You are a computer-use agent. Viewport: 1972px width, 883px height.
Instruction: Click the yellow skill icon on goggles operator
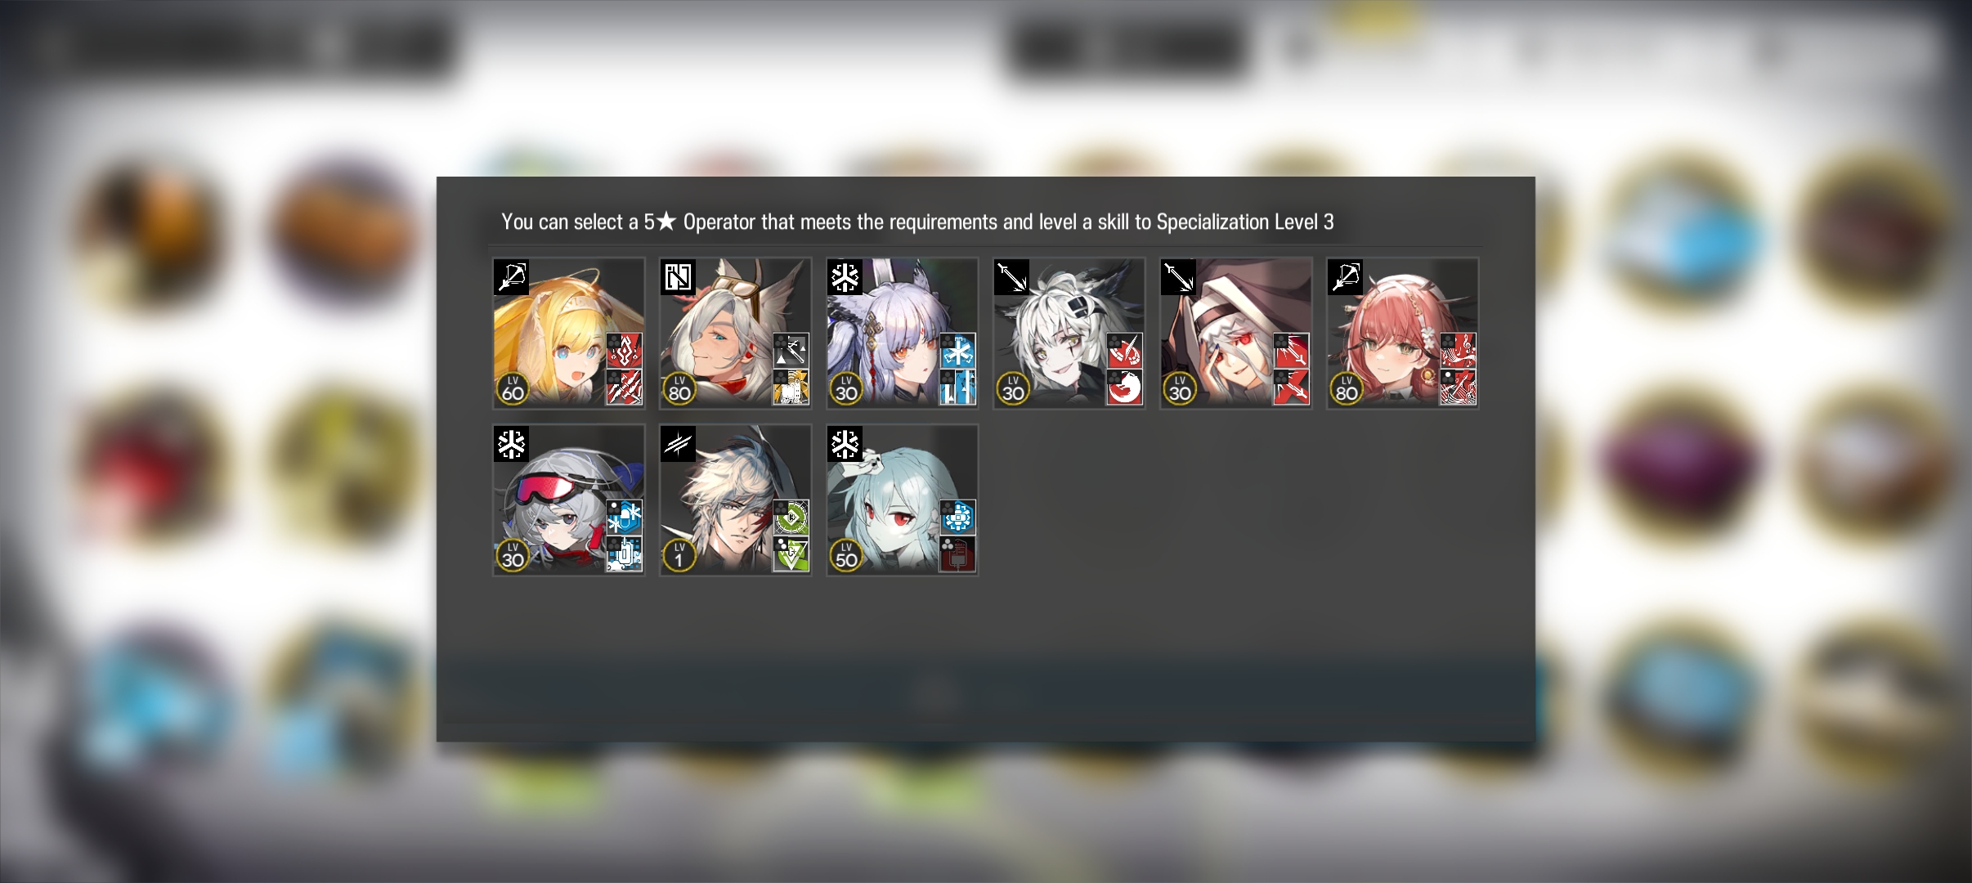pos(791,387)
